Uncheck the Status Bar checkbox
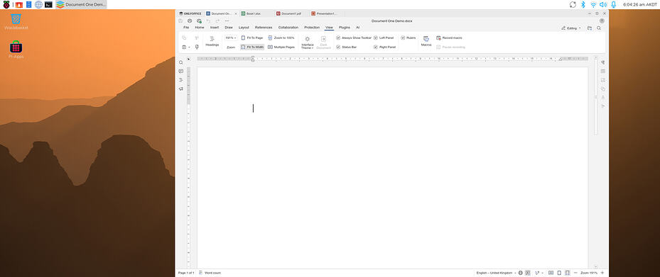The width and height of the screenshot is (660, 277). [338, 47]
